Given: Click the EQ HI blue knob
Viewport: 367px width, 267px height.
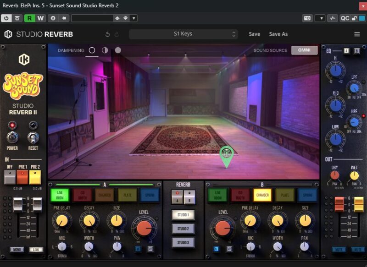Looking at the screenshot, I should pyautogui.click(x=335, y=71).
